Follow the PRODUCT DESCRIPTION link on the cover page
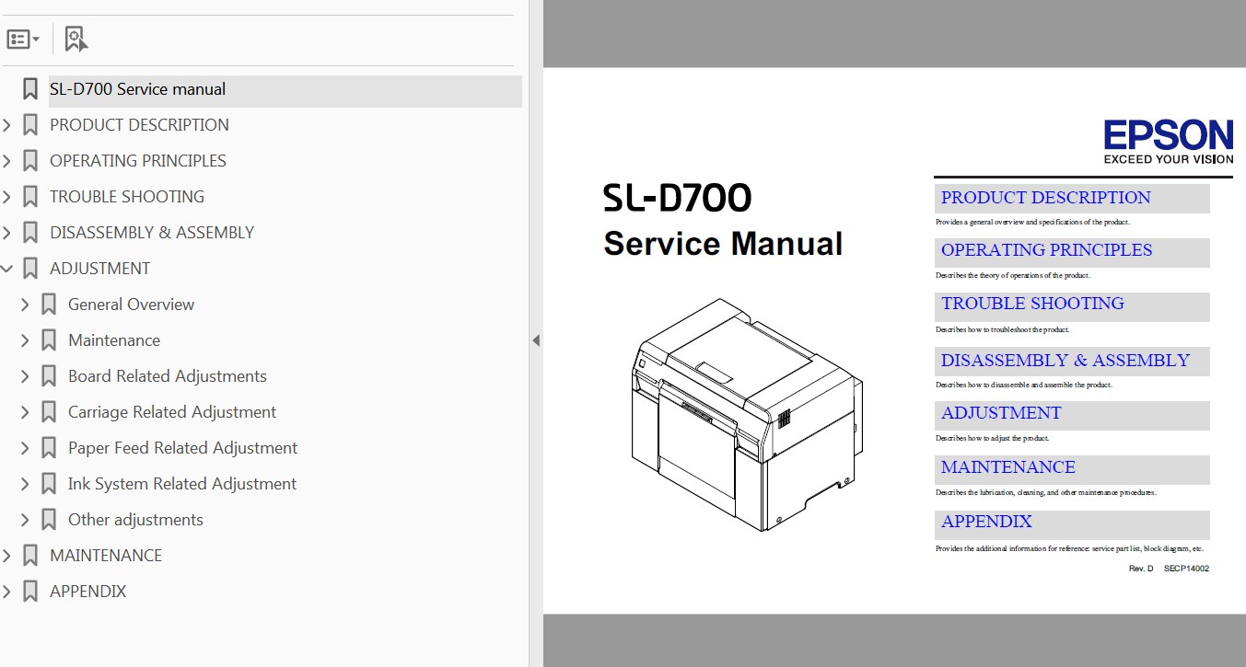The image size is (1246, 667). click(x=1045, y=198)
